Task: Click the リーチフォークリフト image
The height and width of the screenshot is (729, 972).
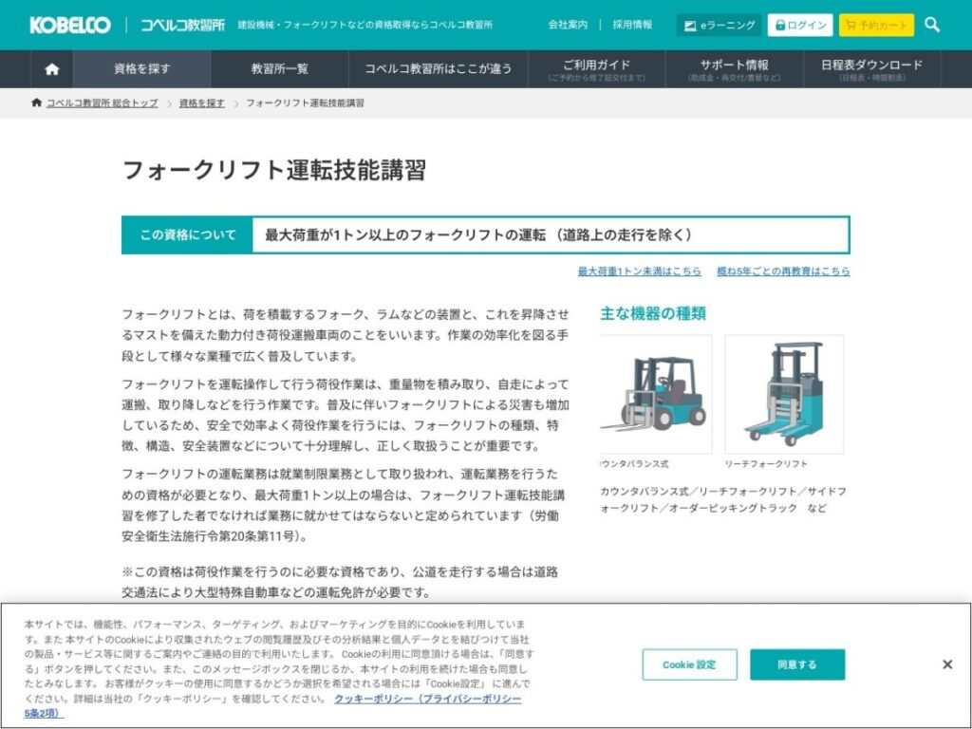Action: (784, 394)
